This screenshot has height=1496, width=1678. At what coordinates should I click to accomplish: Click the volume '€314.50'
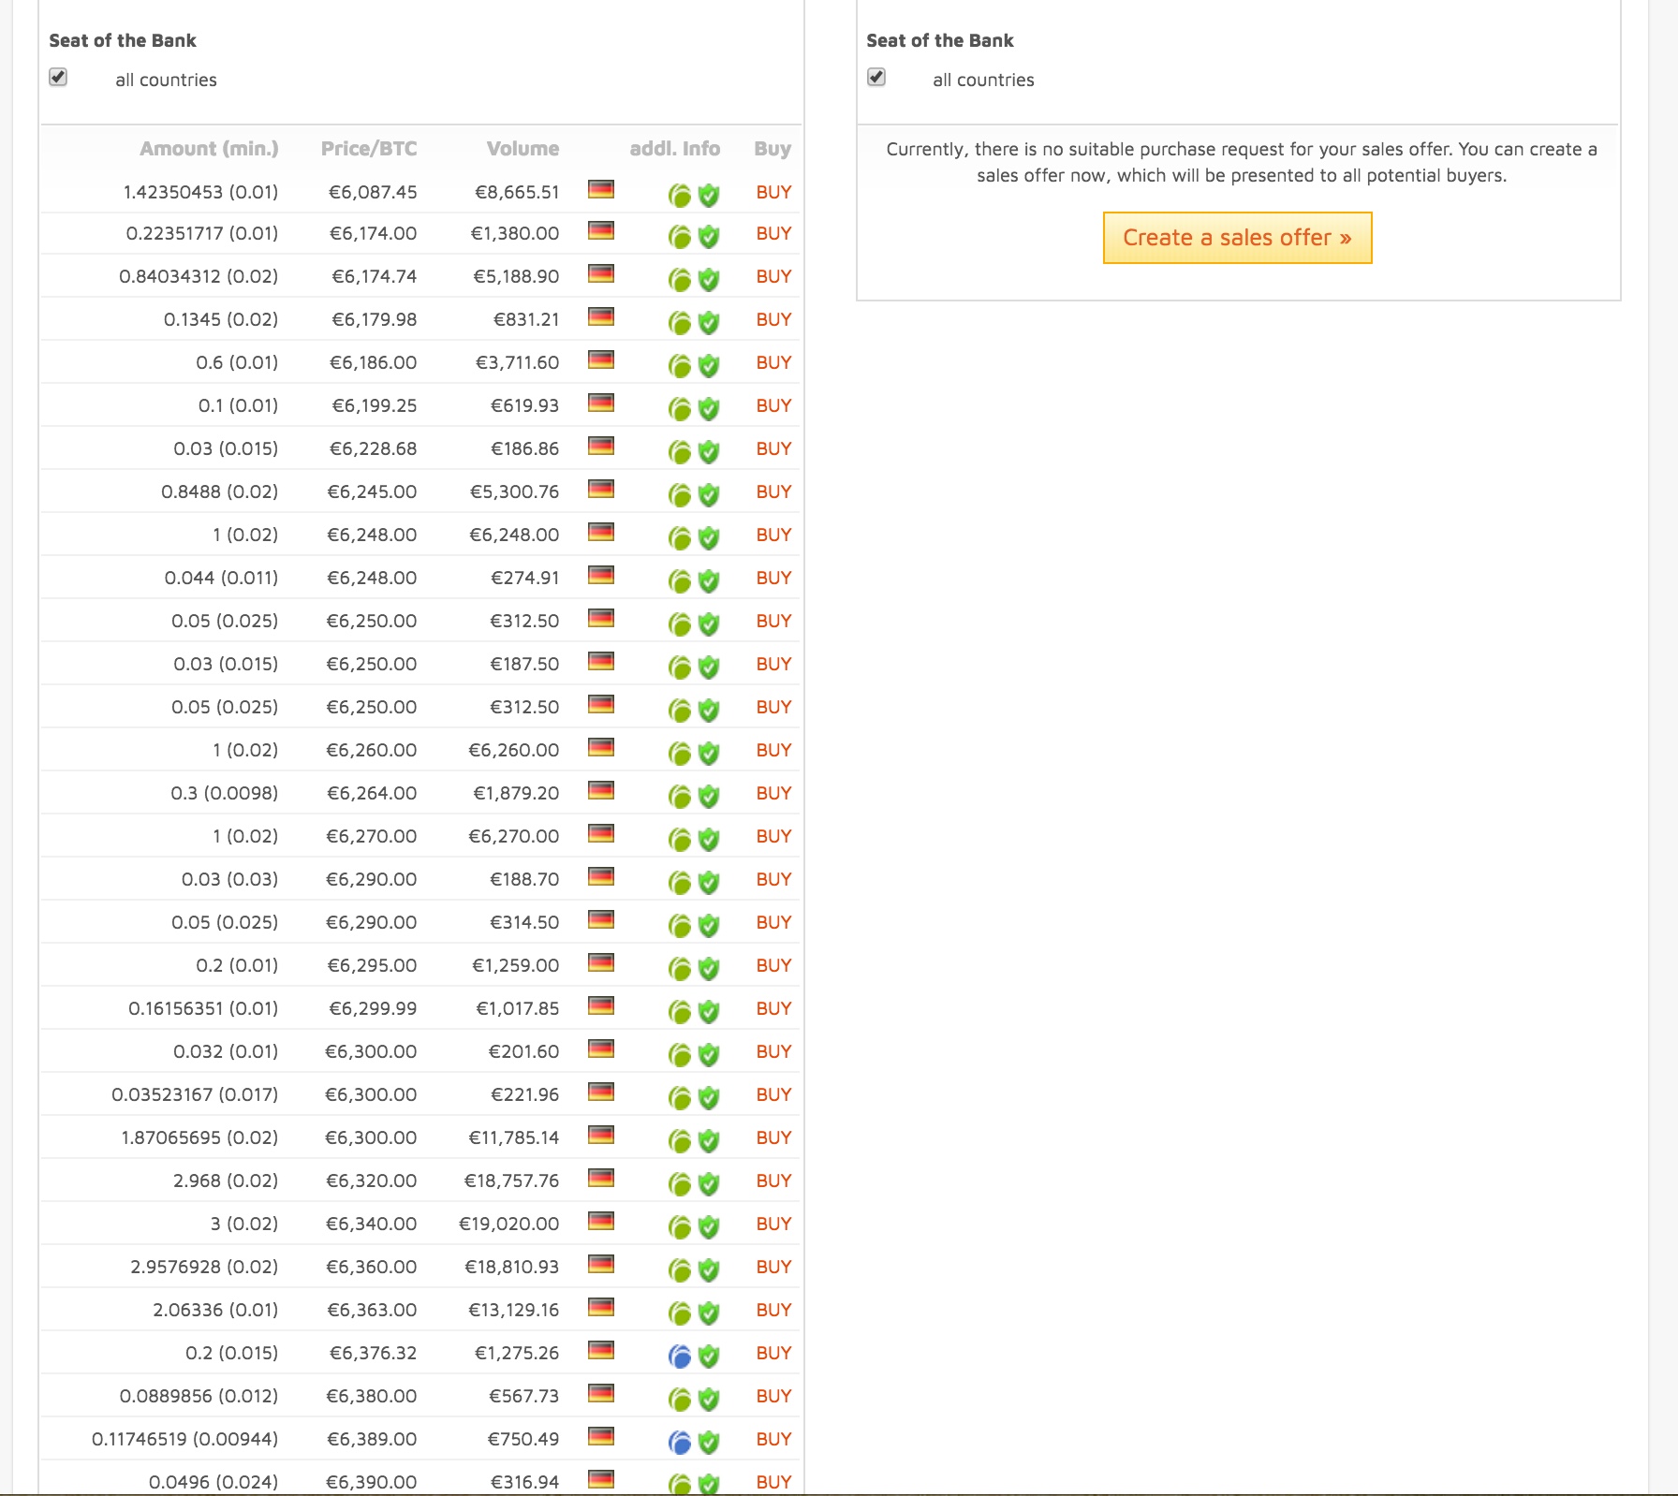click(524, 922)
